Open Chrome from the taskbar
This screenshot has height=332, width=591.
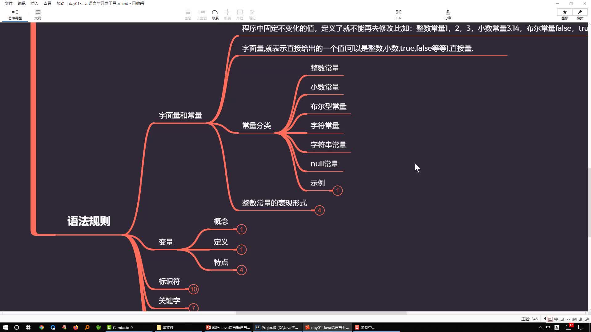42,327
